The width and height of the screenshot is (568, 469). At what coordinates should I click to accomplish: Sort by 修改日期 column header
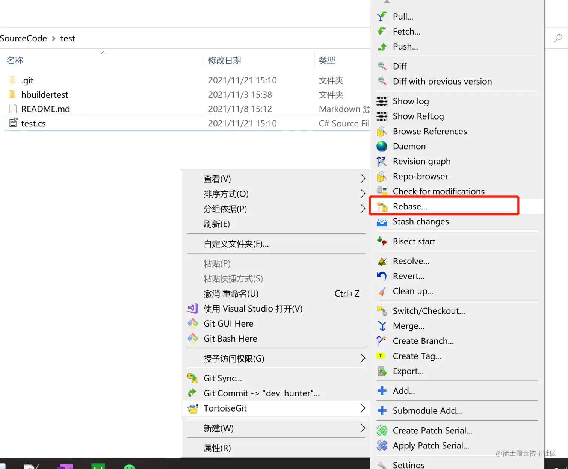click(x=225, y=60)
